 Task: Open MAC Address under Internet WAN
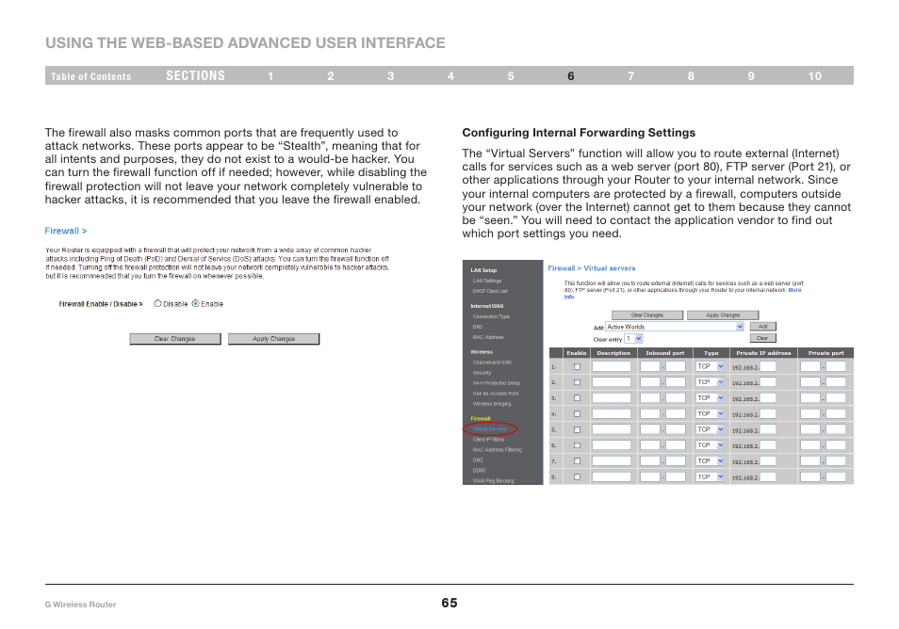pos(488,337)
